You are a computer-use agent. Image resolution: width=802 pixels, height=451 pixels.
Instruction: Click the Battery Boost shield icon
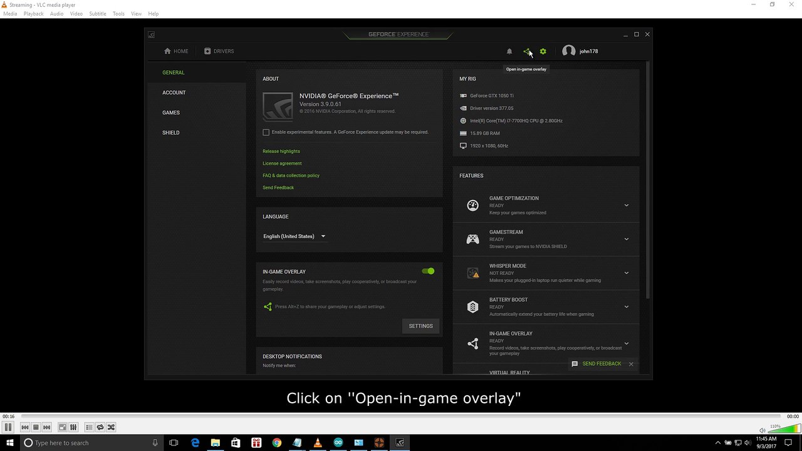(473, 307)
